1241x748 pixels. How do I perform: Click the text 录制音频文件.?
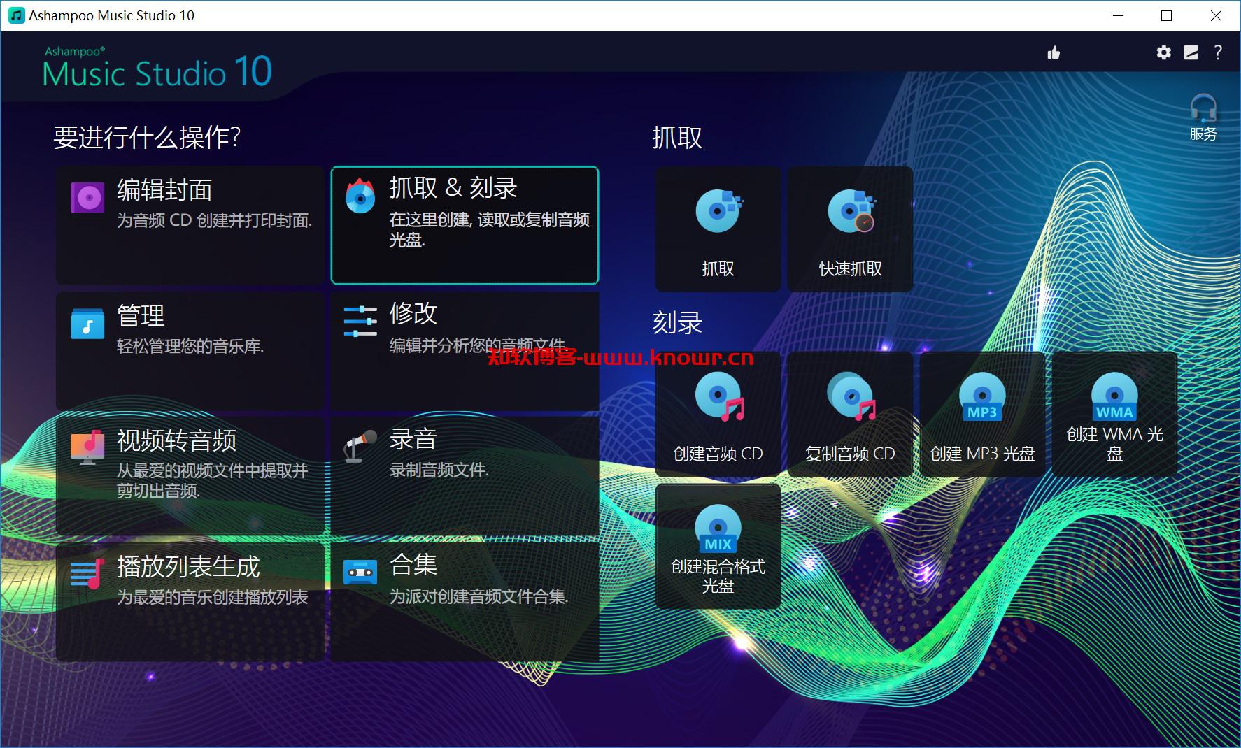click(x=439, y=470)
